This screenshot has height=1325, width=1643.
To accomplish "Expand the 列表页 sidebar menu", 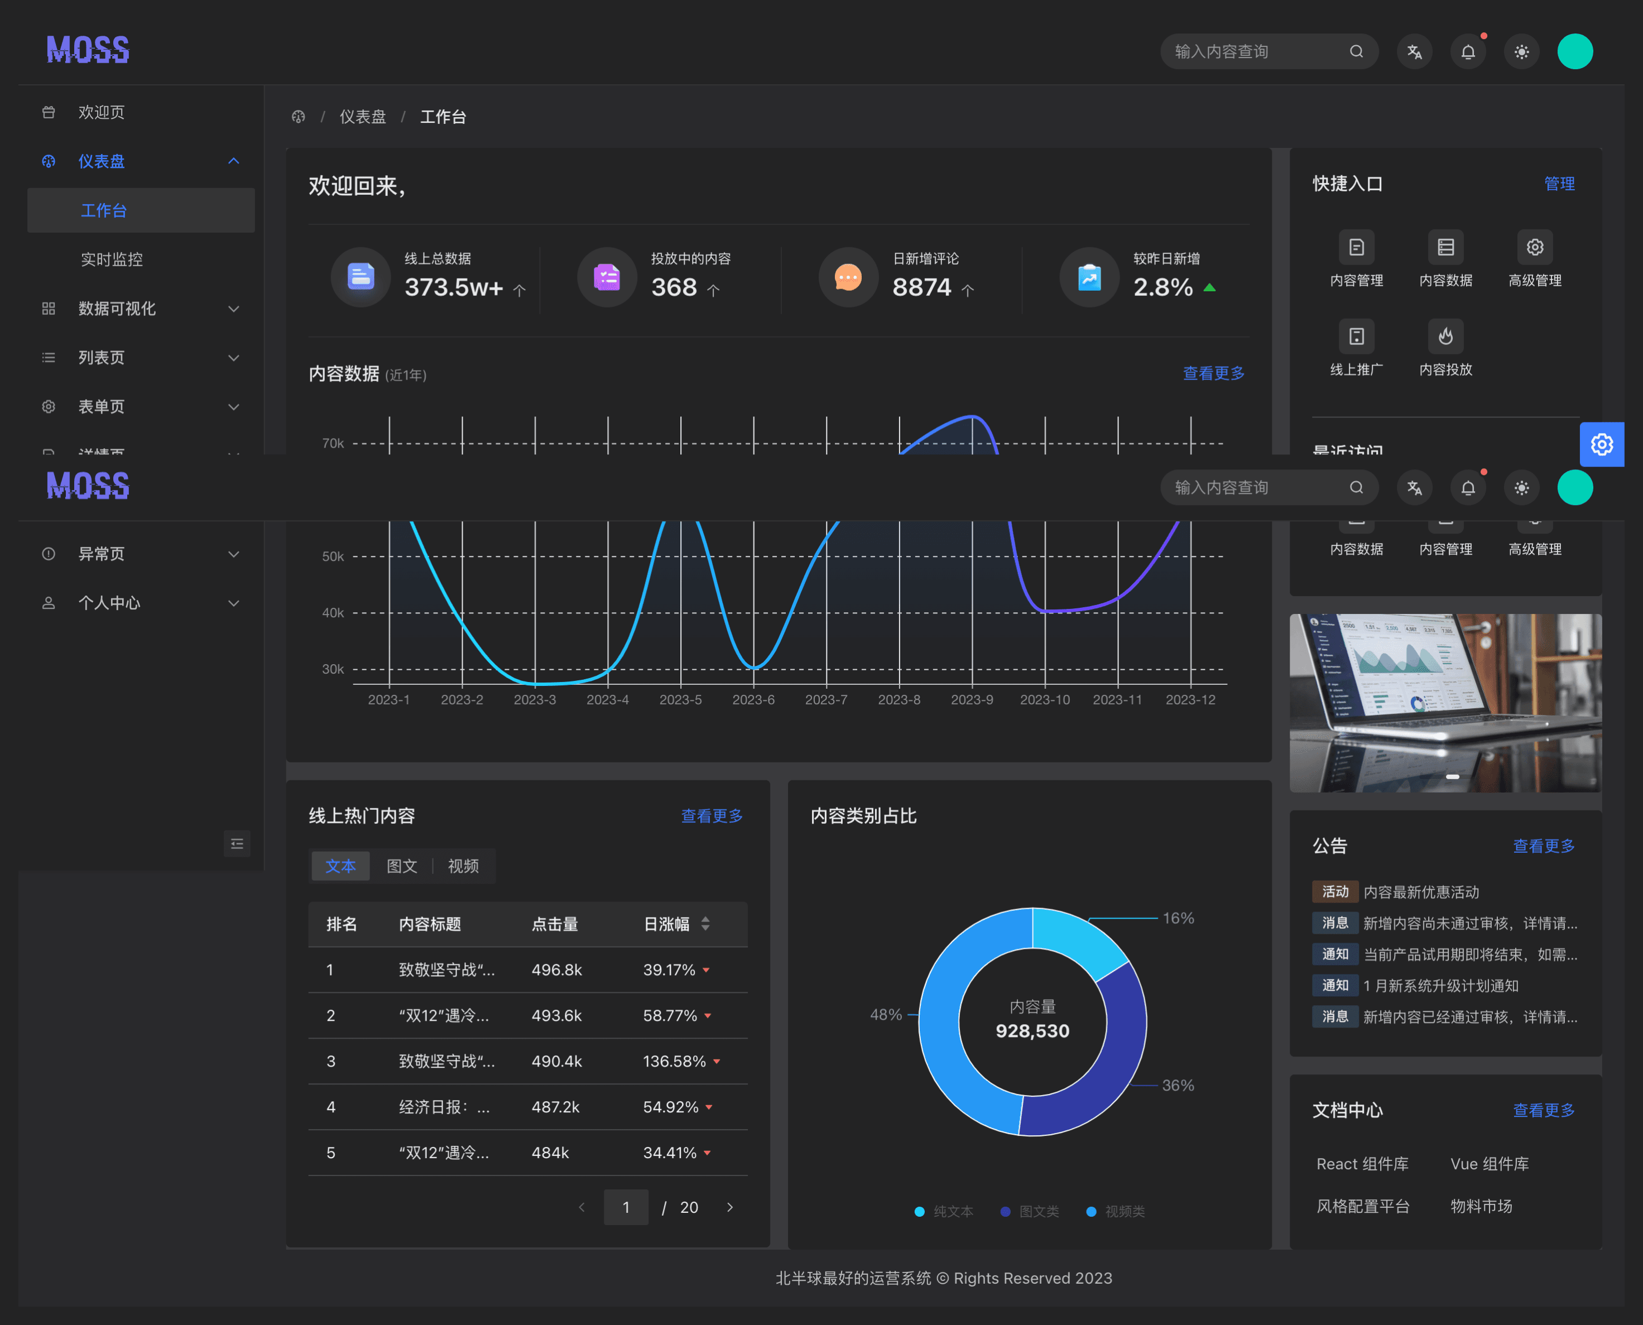I will click(x=141, y=357).
